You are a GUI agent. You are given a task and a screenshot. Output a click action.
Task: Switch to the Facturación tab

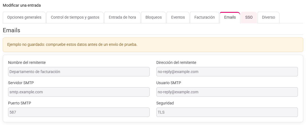pos(204,17)
